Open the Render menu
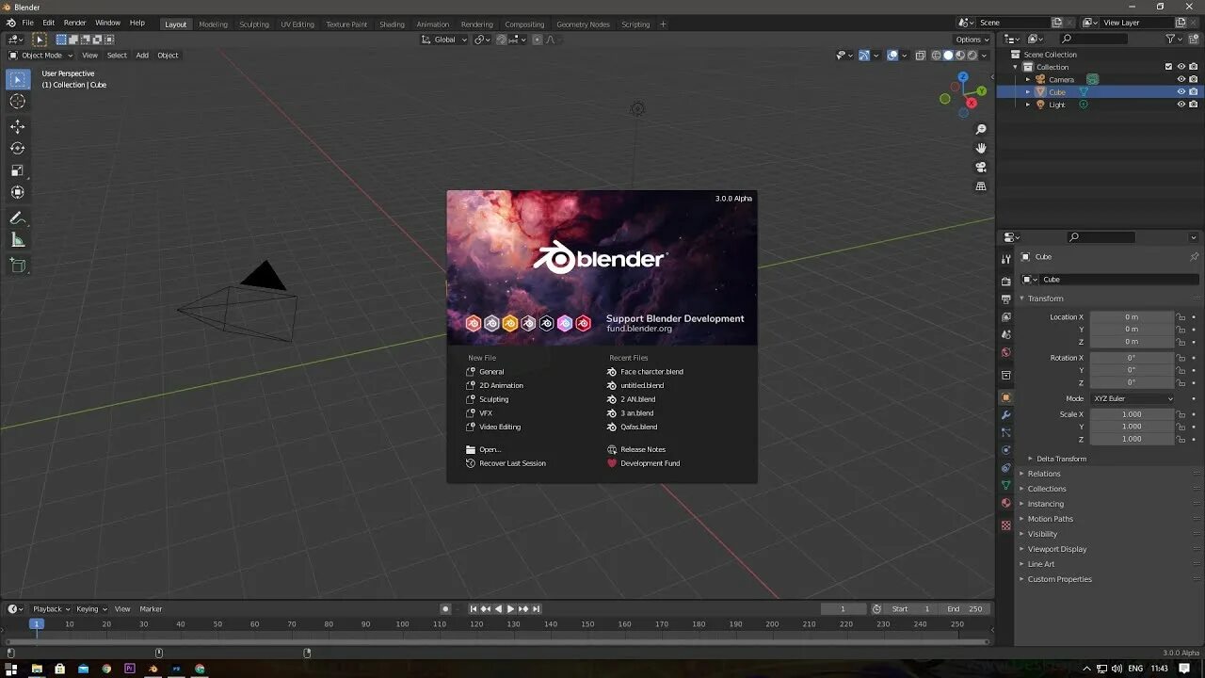Image resolution: width=1205 pixels, height=678 pixels. [75, 23]
